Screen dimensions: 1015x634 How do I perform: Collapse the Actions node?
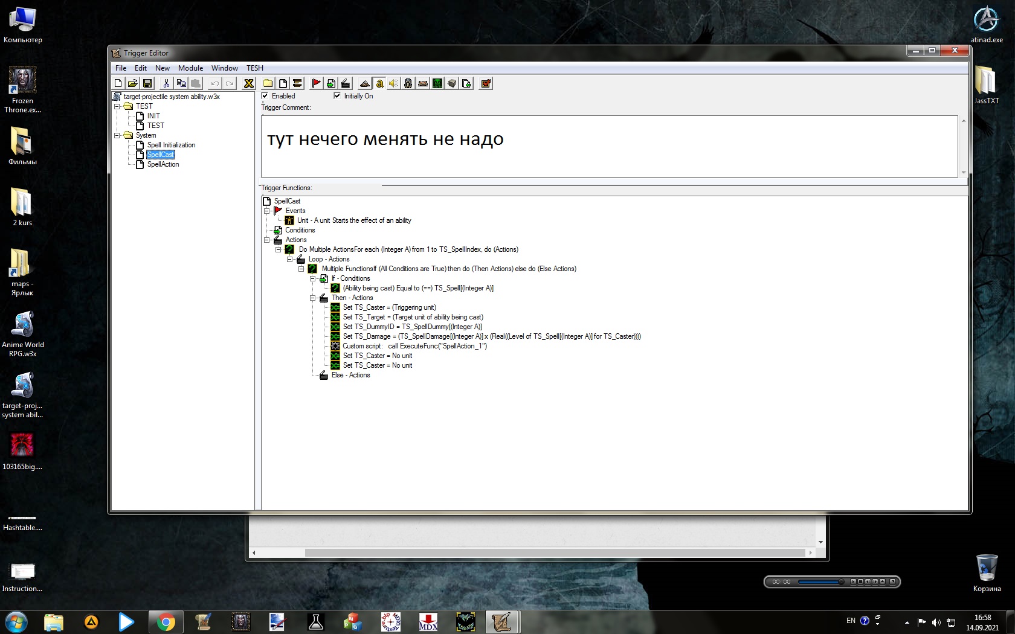(266, 240)
